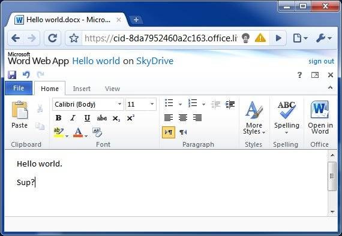Viewport: 342px width, 236px height.
Task: Toggle Superscript formatting
Action: point(130,118)
